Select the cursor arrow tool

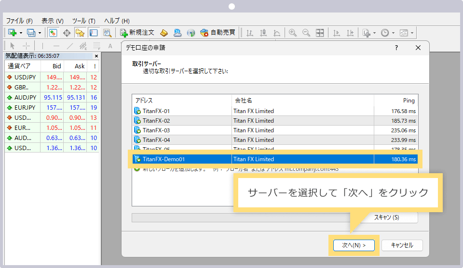pyautogui.click(x=13, y=46)
